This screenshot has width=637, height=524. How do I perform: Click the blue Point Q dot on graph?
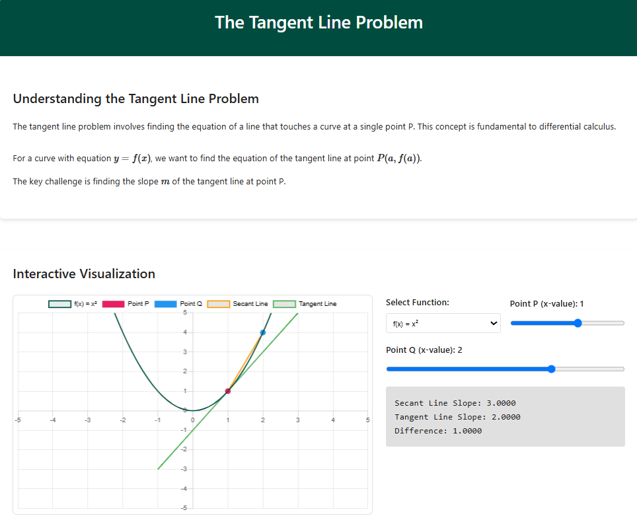pos(263,332)
